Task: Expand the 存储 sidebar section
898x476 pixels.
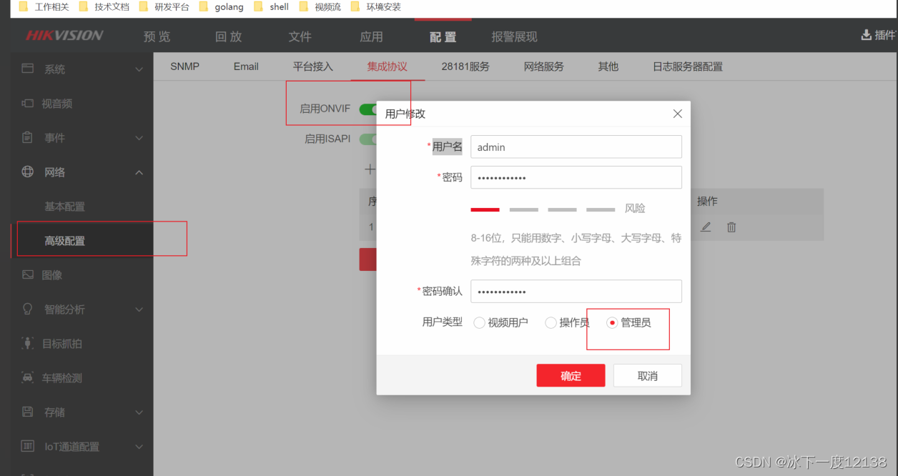Action: 139,412
